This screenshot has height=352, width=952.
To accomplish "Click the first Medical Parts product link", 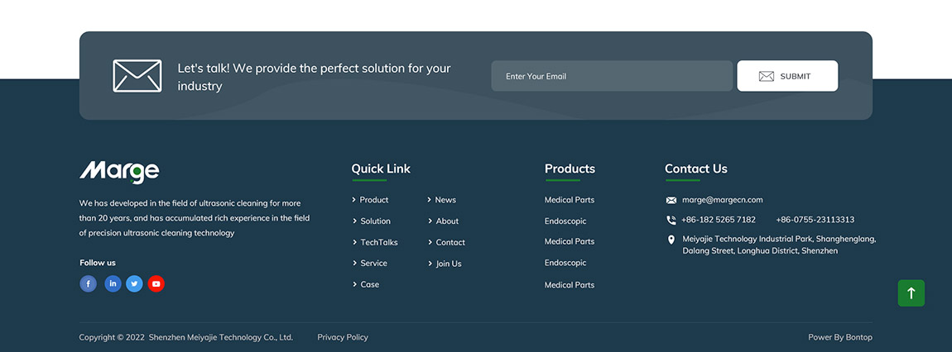I will (x=570, y=200).
